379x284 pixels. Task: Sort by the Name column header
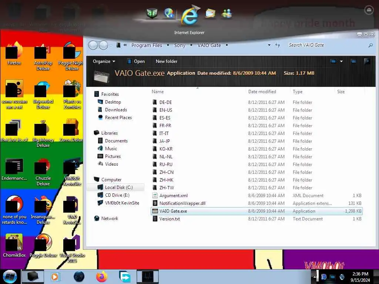158,92
